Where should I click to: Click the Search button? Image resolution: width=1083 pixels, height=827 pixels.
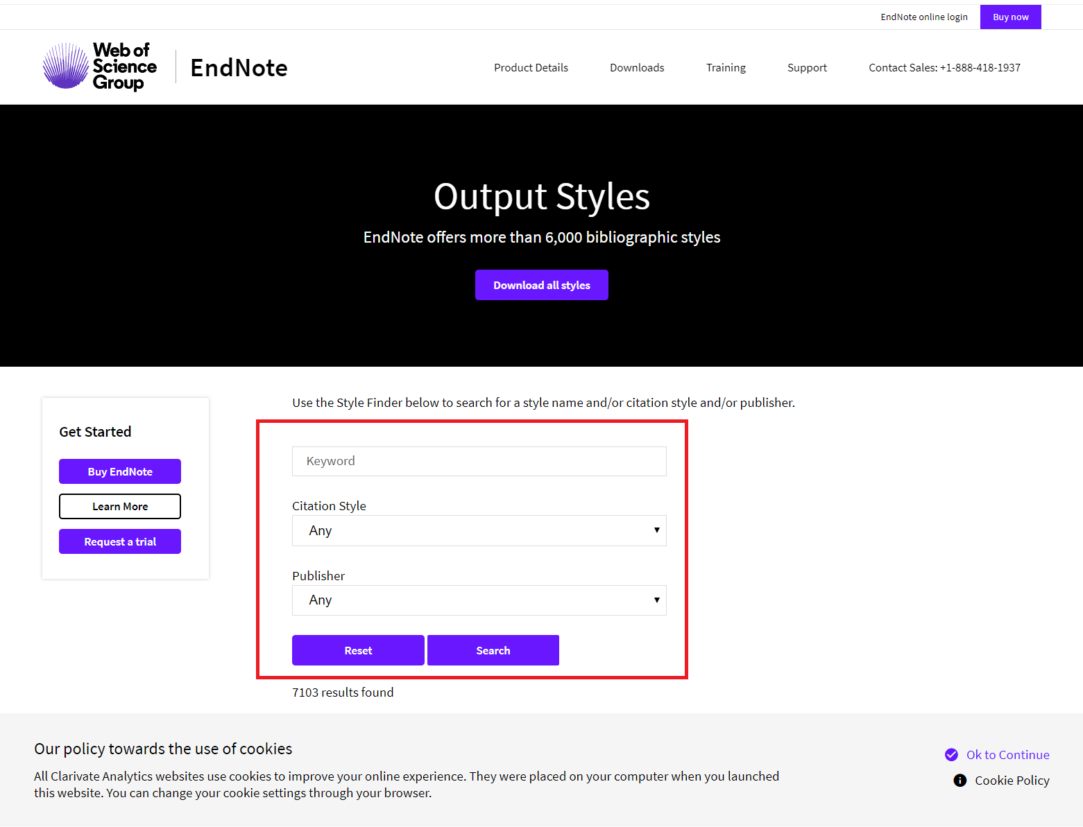coord(493,650)
